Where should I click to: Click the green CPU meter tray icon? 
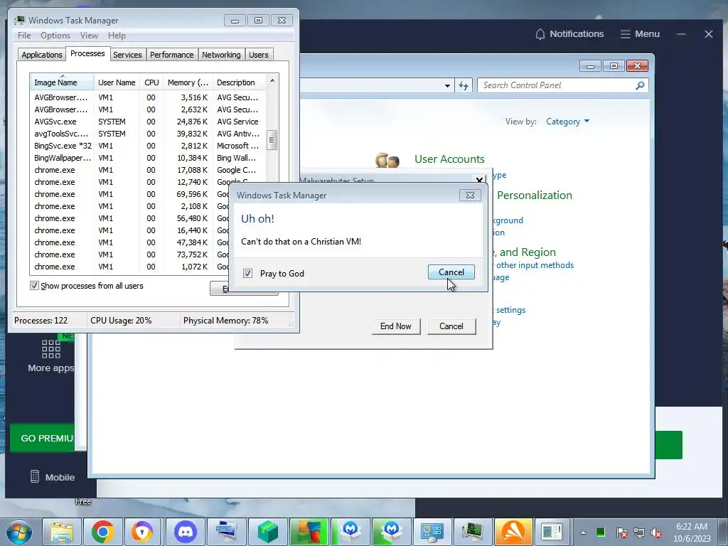[x=601, y=532]
